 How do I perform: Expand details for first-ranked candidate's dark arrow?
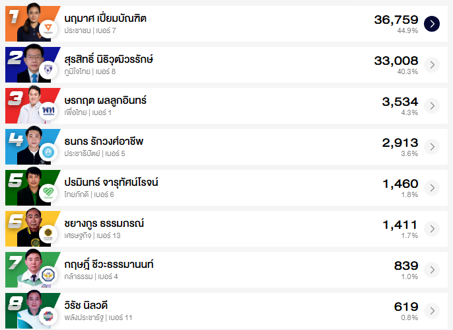431,24
